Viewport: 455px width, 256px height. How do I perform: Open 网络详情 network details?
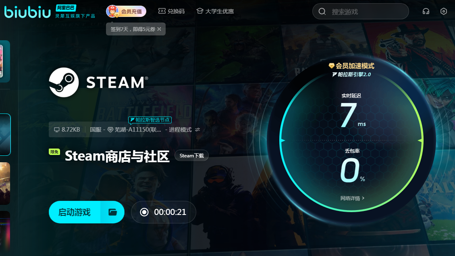pyautogui.click(x=352, y=198)
